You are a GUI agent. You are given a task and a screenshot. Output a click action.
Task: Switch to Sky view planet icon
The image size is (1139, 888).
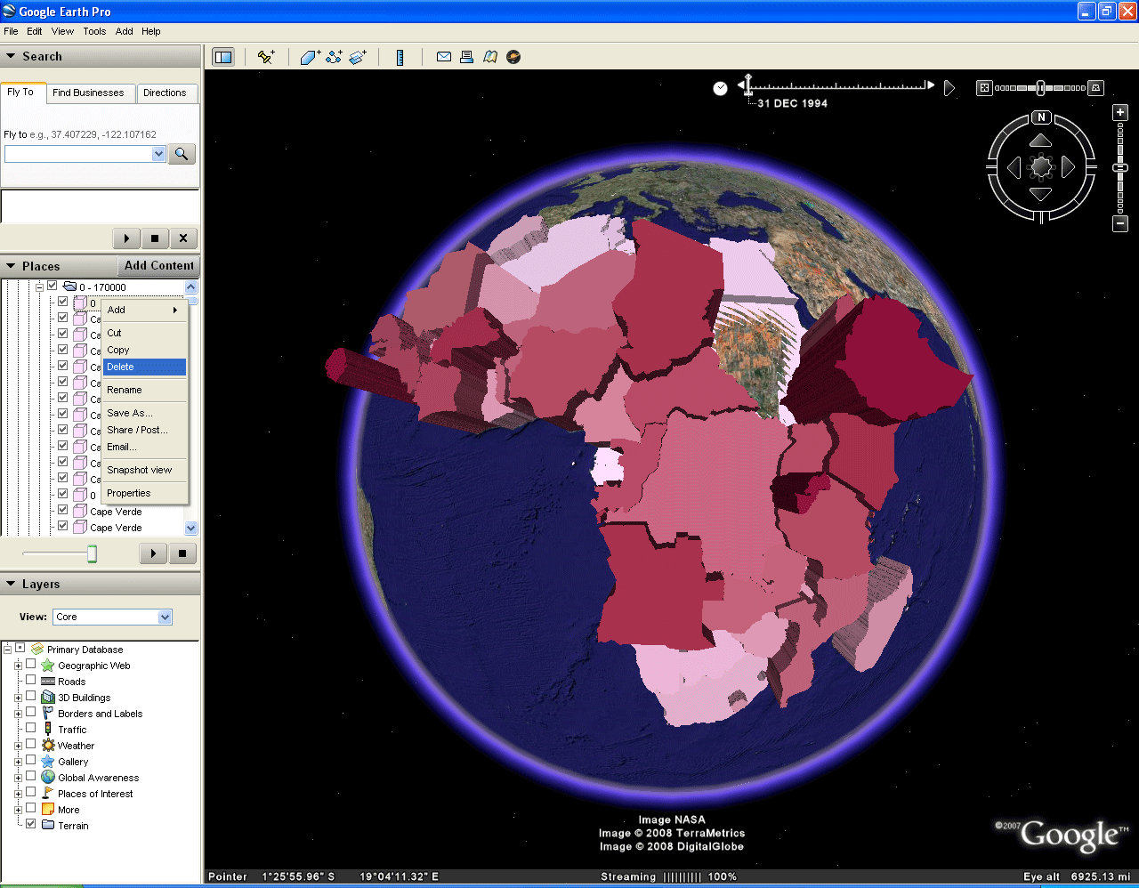[513, 57]
